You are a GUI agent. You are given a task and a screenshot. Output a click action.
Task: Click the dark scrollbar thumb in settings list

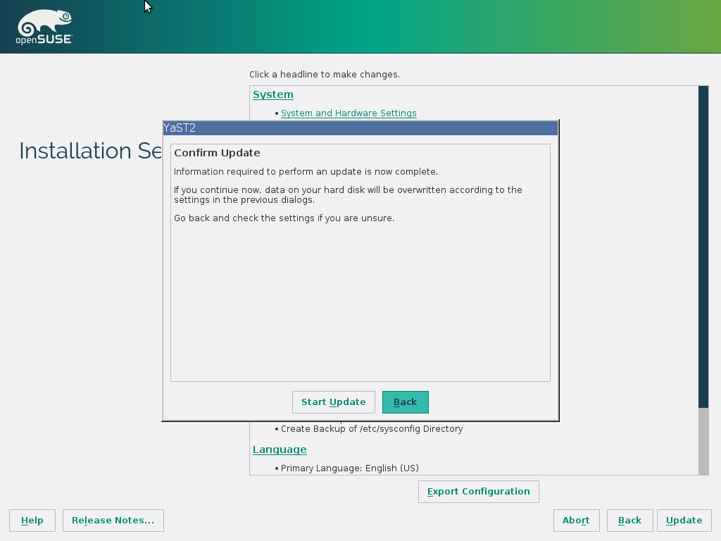pos(703,247)
